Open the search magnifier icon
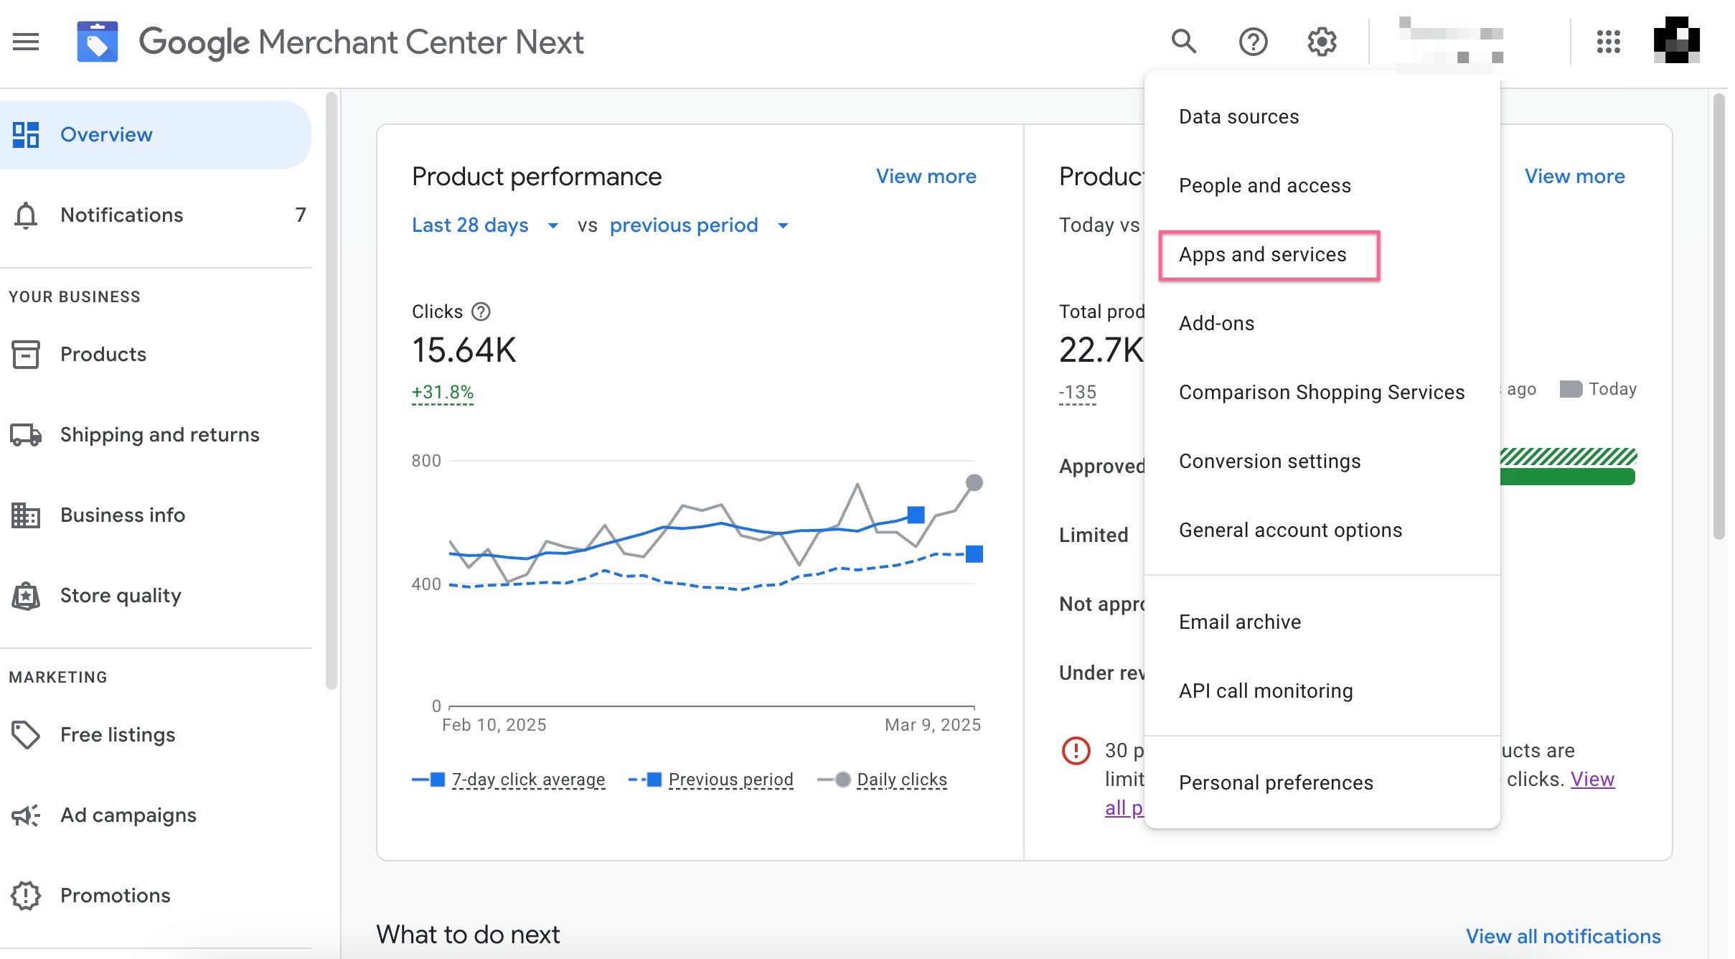Image resolution: width=1735 pixels, height=959 pixels. tap(1184, 42)
